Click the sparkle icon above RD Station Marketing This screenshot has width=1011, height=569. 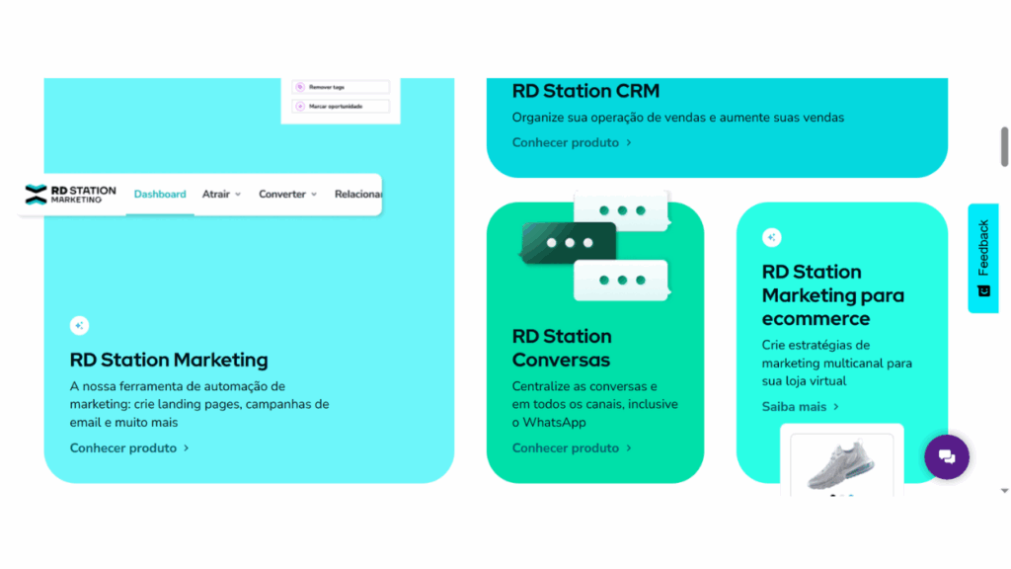coord(79,326)
